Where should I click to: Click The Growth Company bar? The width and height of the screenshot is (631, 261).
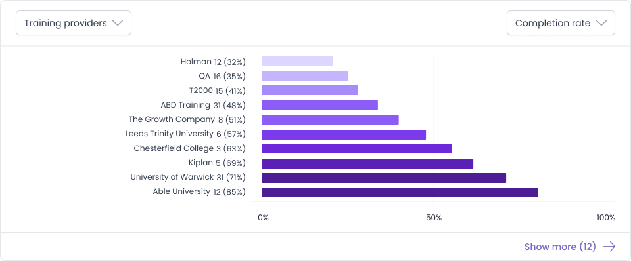coord(330,119)
